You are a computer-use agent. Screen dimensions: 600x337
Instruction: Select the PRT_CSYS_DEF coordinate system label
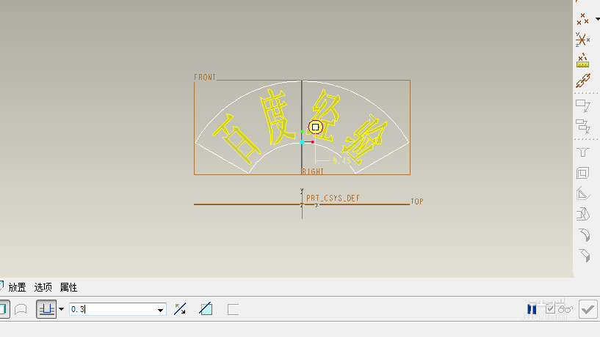click(x=333, y=198)
